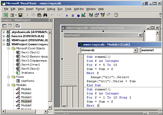
Task: Expand the VBAProject (PERSONAL.XLS) node
Action: pos(4,40)
